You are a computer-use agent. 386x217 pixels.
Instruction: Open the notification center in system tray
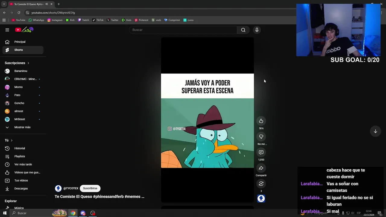380,213
